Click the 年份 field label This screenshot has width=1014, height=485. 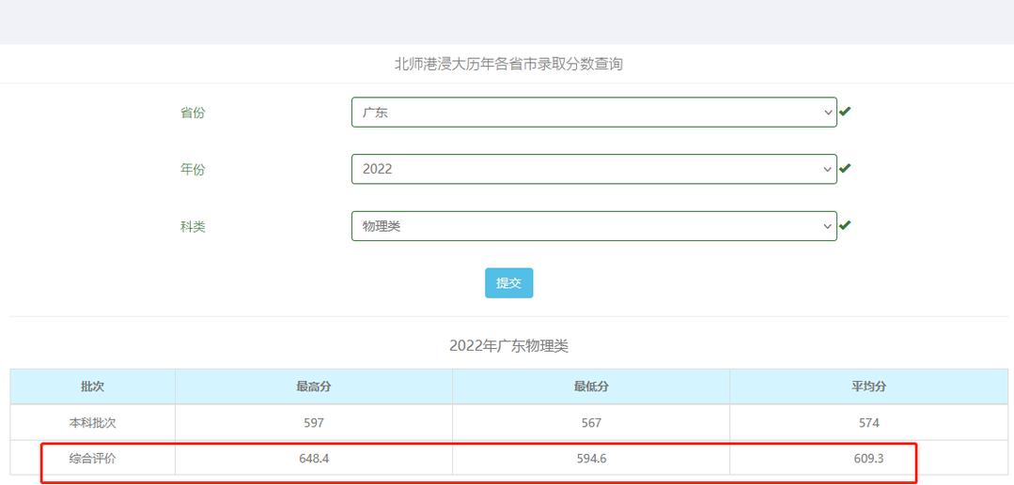click(193, 170)
